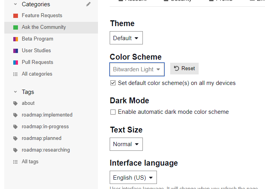Click the tag icon beside about
Viewport: 265px width, 189px height.
[16, 103]
